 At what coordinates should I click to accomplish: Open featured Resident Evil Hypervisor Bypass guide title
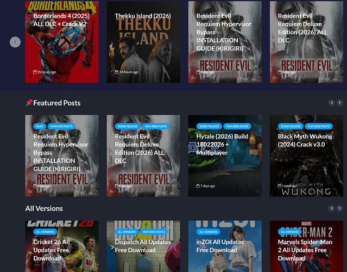[x=61, y=152]
